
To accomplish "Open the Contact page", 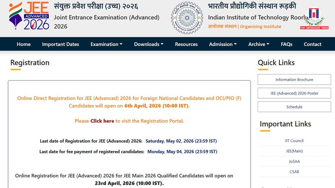I will point(312,44).
